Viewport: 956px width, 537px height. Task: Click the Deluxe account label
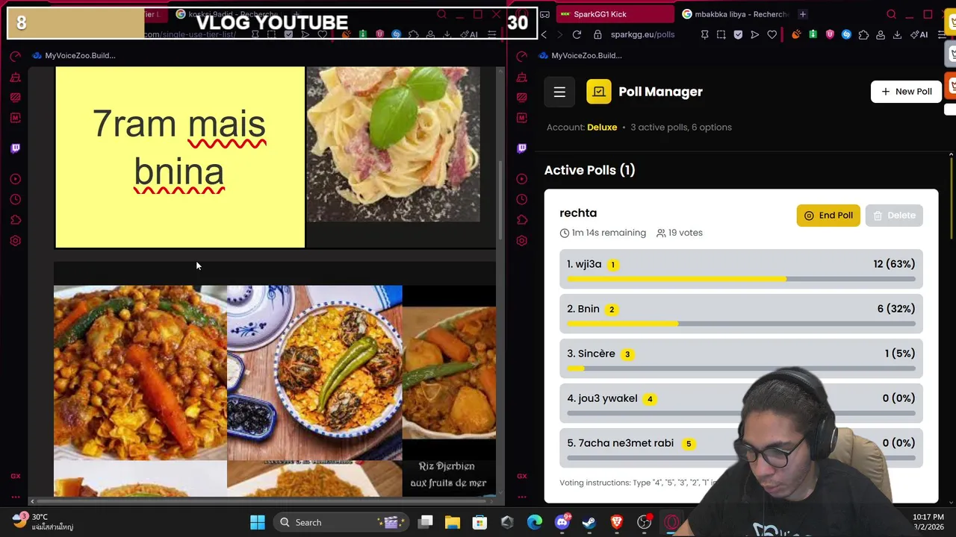click(602, 127)
